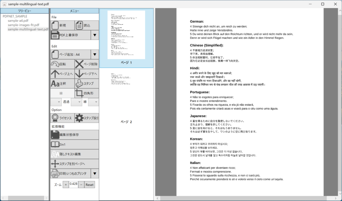Click the zoom value input field
Image resolution: width=342 pixels, height=201 pixels.
tap(73, 185)
